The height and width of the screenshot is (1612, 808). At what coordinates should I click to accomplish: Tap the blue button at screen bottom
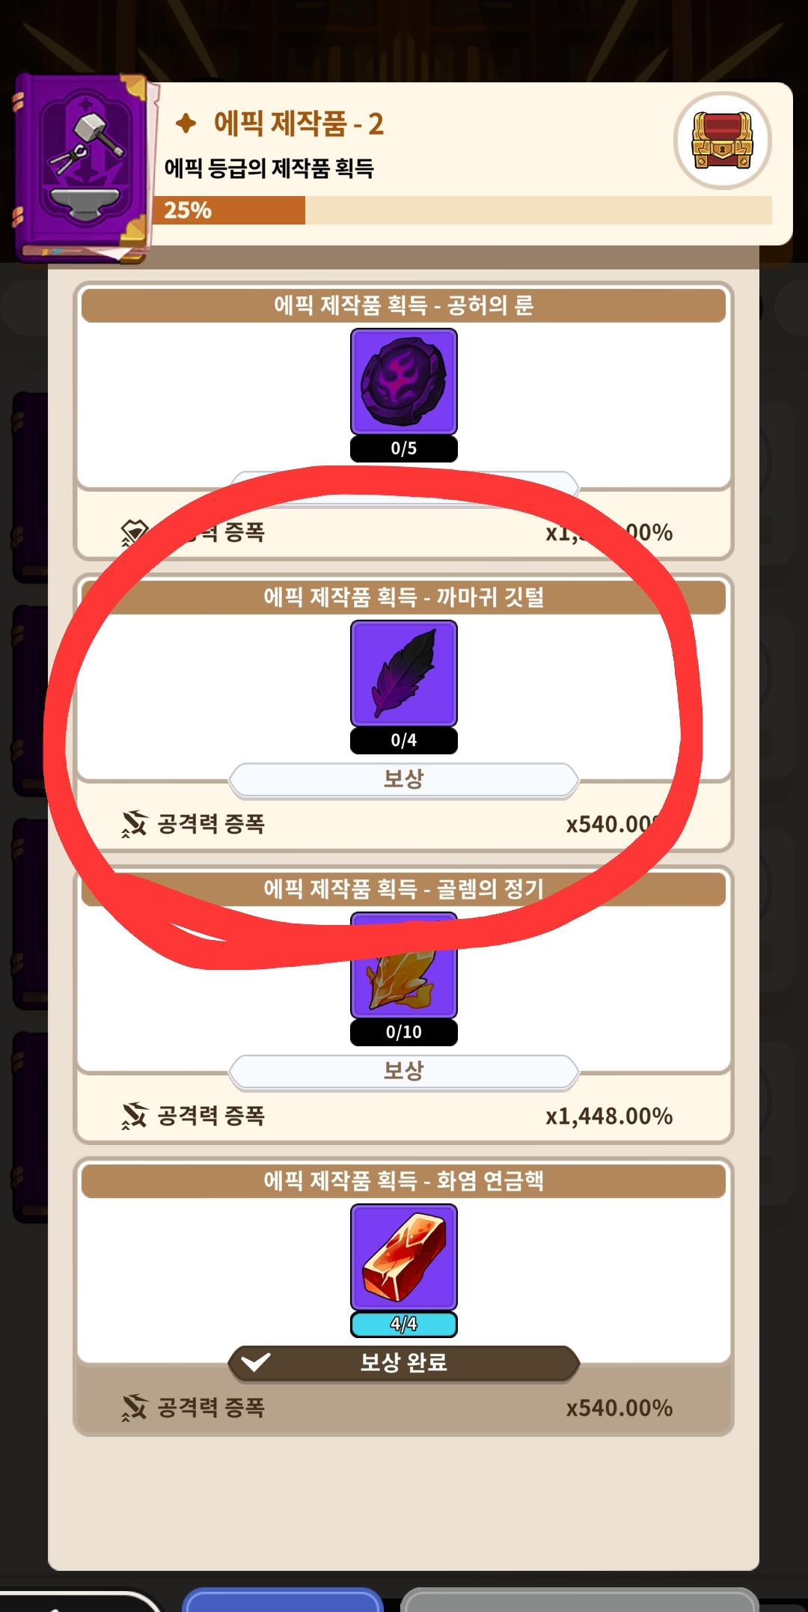pyautogui.click(x=284, y=1600)
